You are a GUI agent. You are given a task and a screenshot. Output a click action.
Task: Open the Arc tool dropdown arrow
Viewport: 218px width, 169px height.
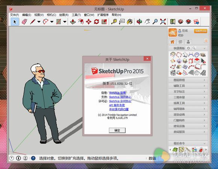(52, 22)
